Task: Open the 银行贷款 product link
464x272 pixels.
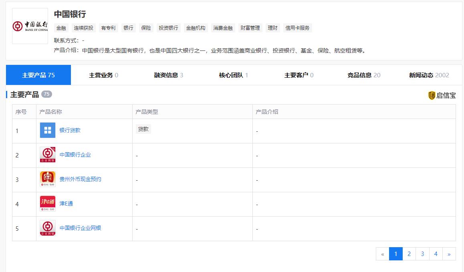Action: pyautogui.click(x=70, y=130)
